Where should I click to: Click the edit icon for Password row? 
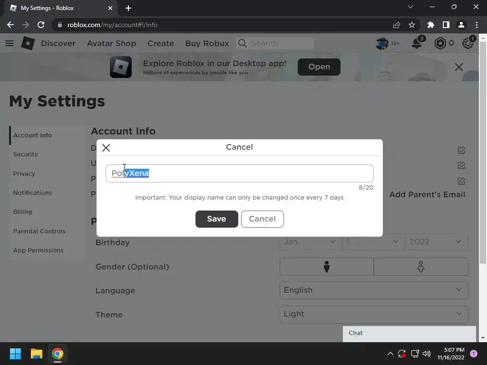click(x=461, y=181)
